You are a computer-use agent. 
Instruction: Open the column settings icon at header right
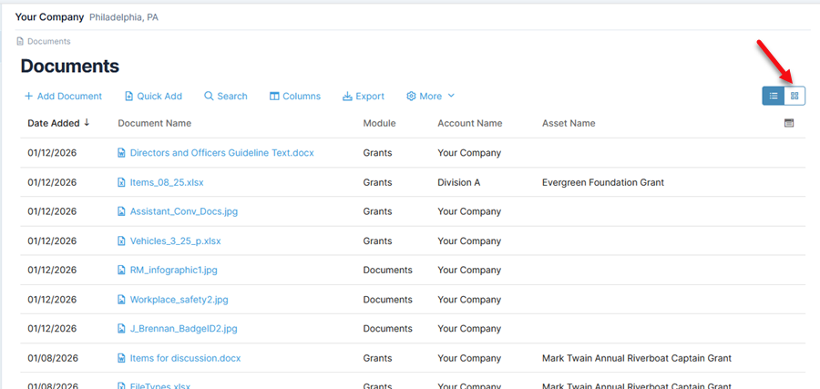click(789, 123)
